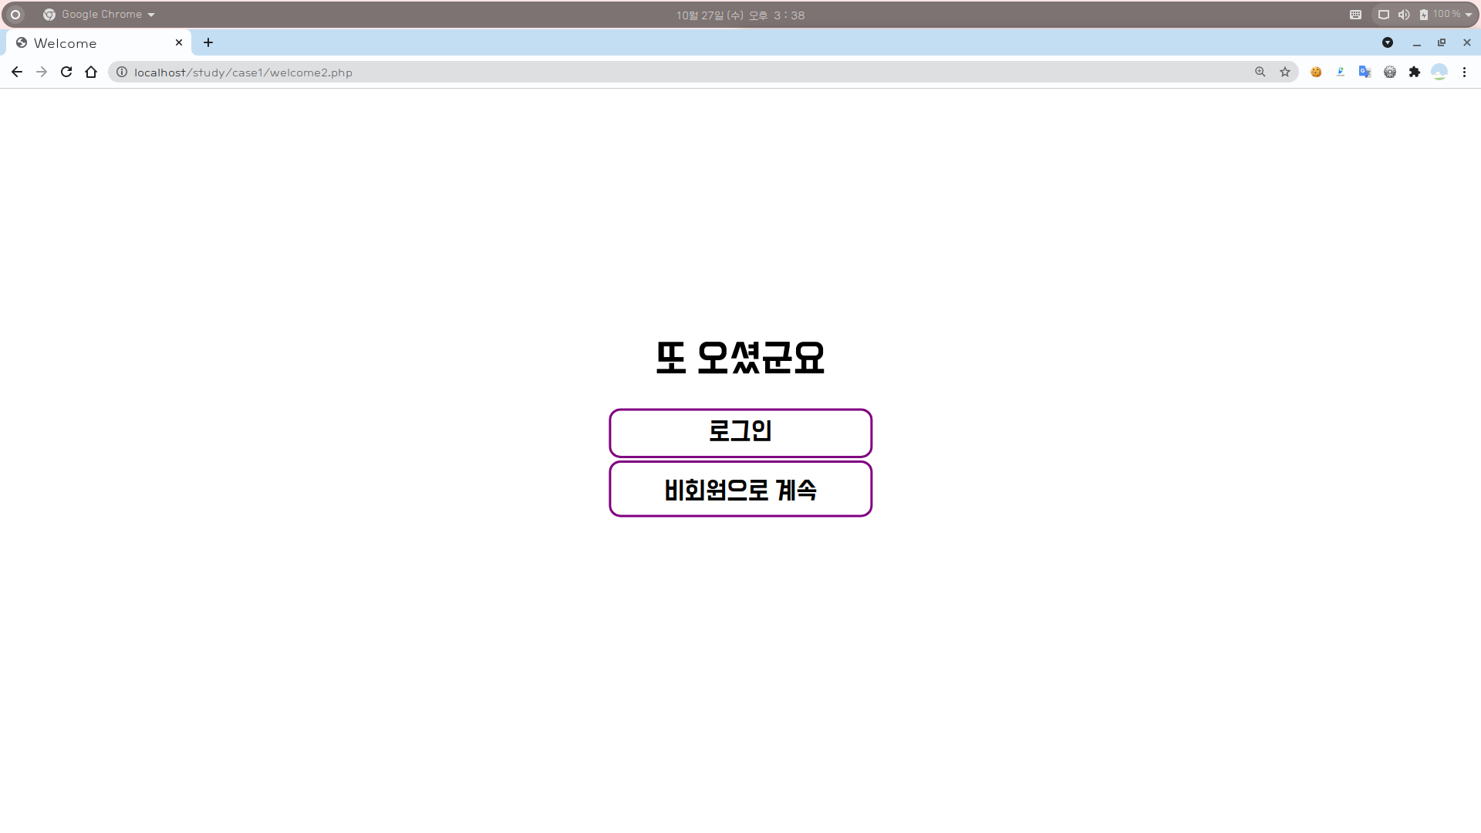Screen dimensions: 1481x833
Task: Open the Google Chrome app menu
Action: coord(99,15)
